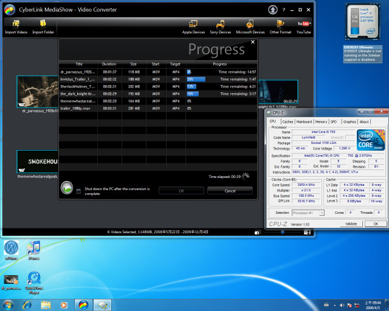Click the Import Folder icon

[43, 27]
